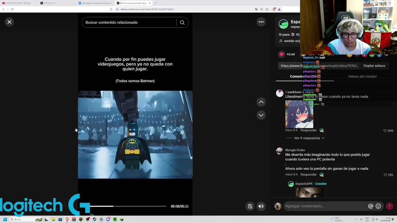This screenshot has width=397, height=223.
Task: Open Microsoft Store from the taskbar
Action: [x=60, y=219]
